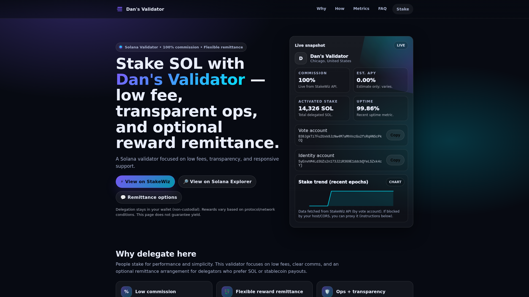The width and height of the screenshot is (529, 297).
Task: Open Remittance options
Action: click(x=149, y=197)
